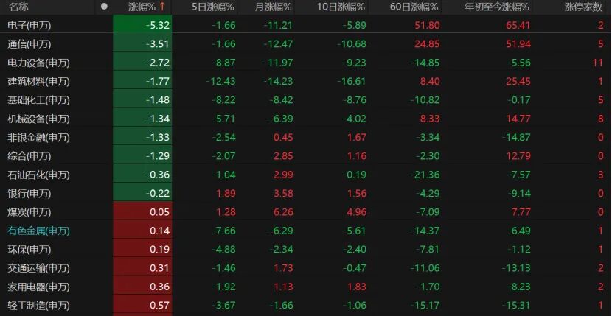The width and height of the screenshot is (612, 316).
Task: Sort by the 60日涨幅% column header
Action: tap(414, 7)
